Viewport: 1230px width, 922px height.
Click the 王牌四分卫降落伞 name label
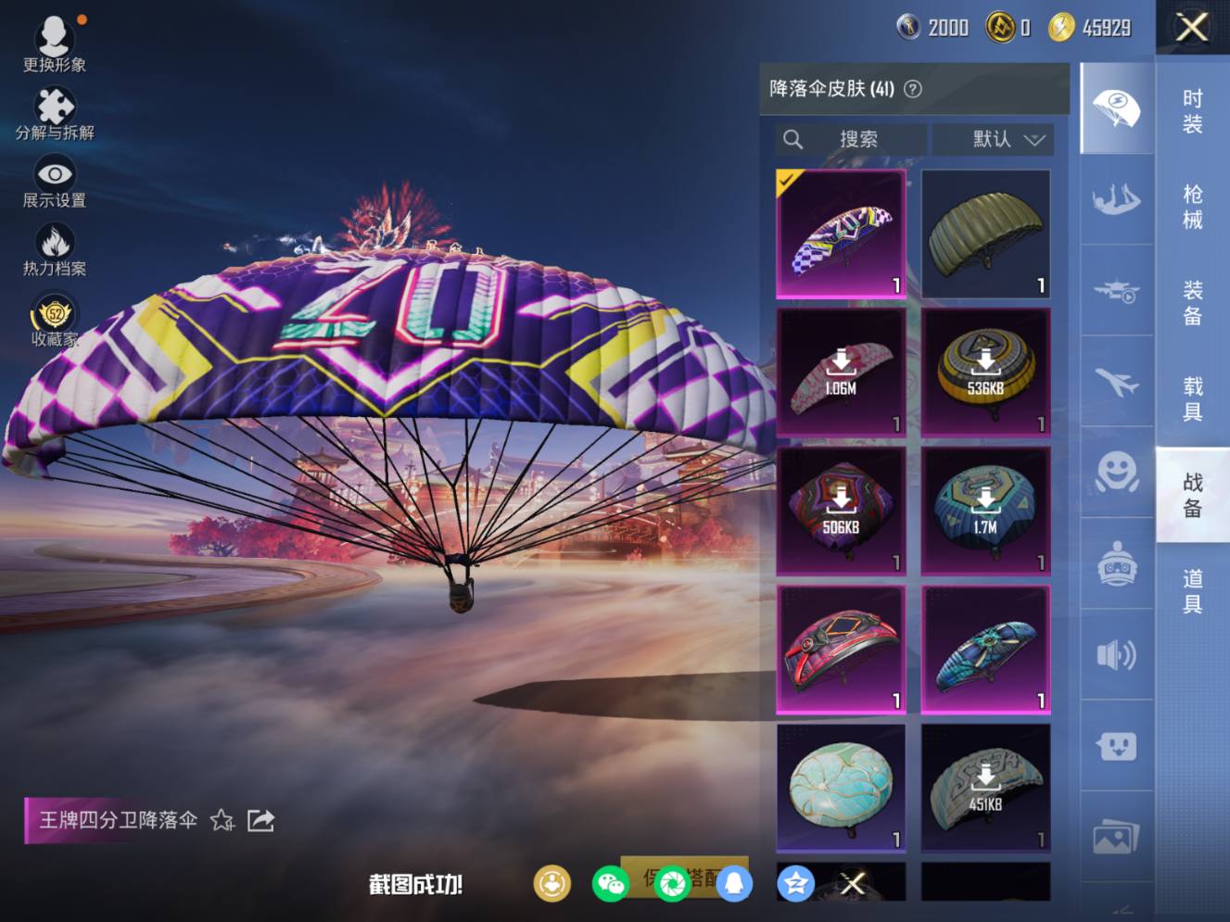(x=119, y=820)
